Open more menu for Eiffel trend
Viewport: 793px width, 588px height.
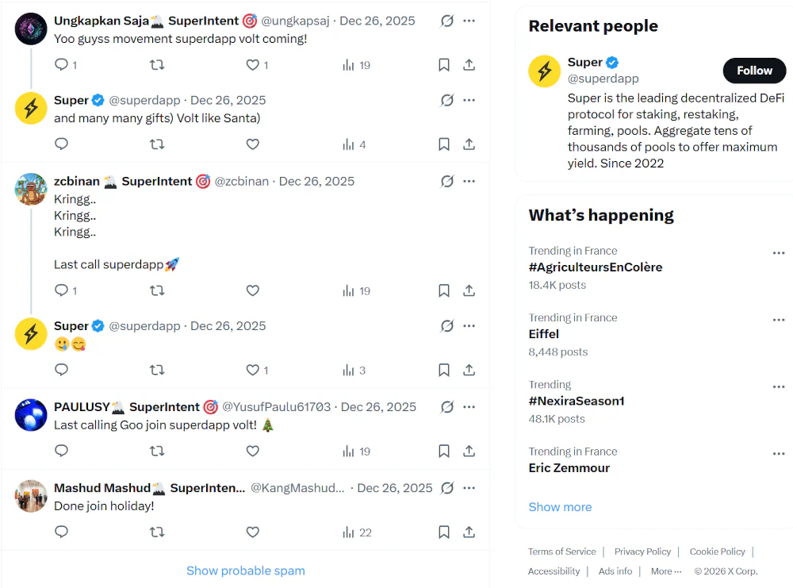pyautogui.click(x=778, y=319)
